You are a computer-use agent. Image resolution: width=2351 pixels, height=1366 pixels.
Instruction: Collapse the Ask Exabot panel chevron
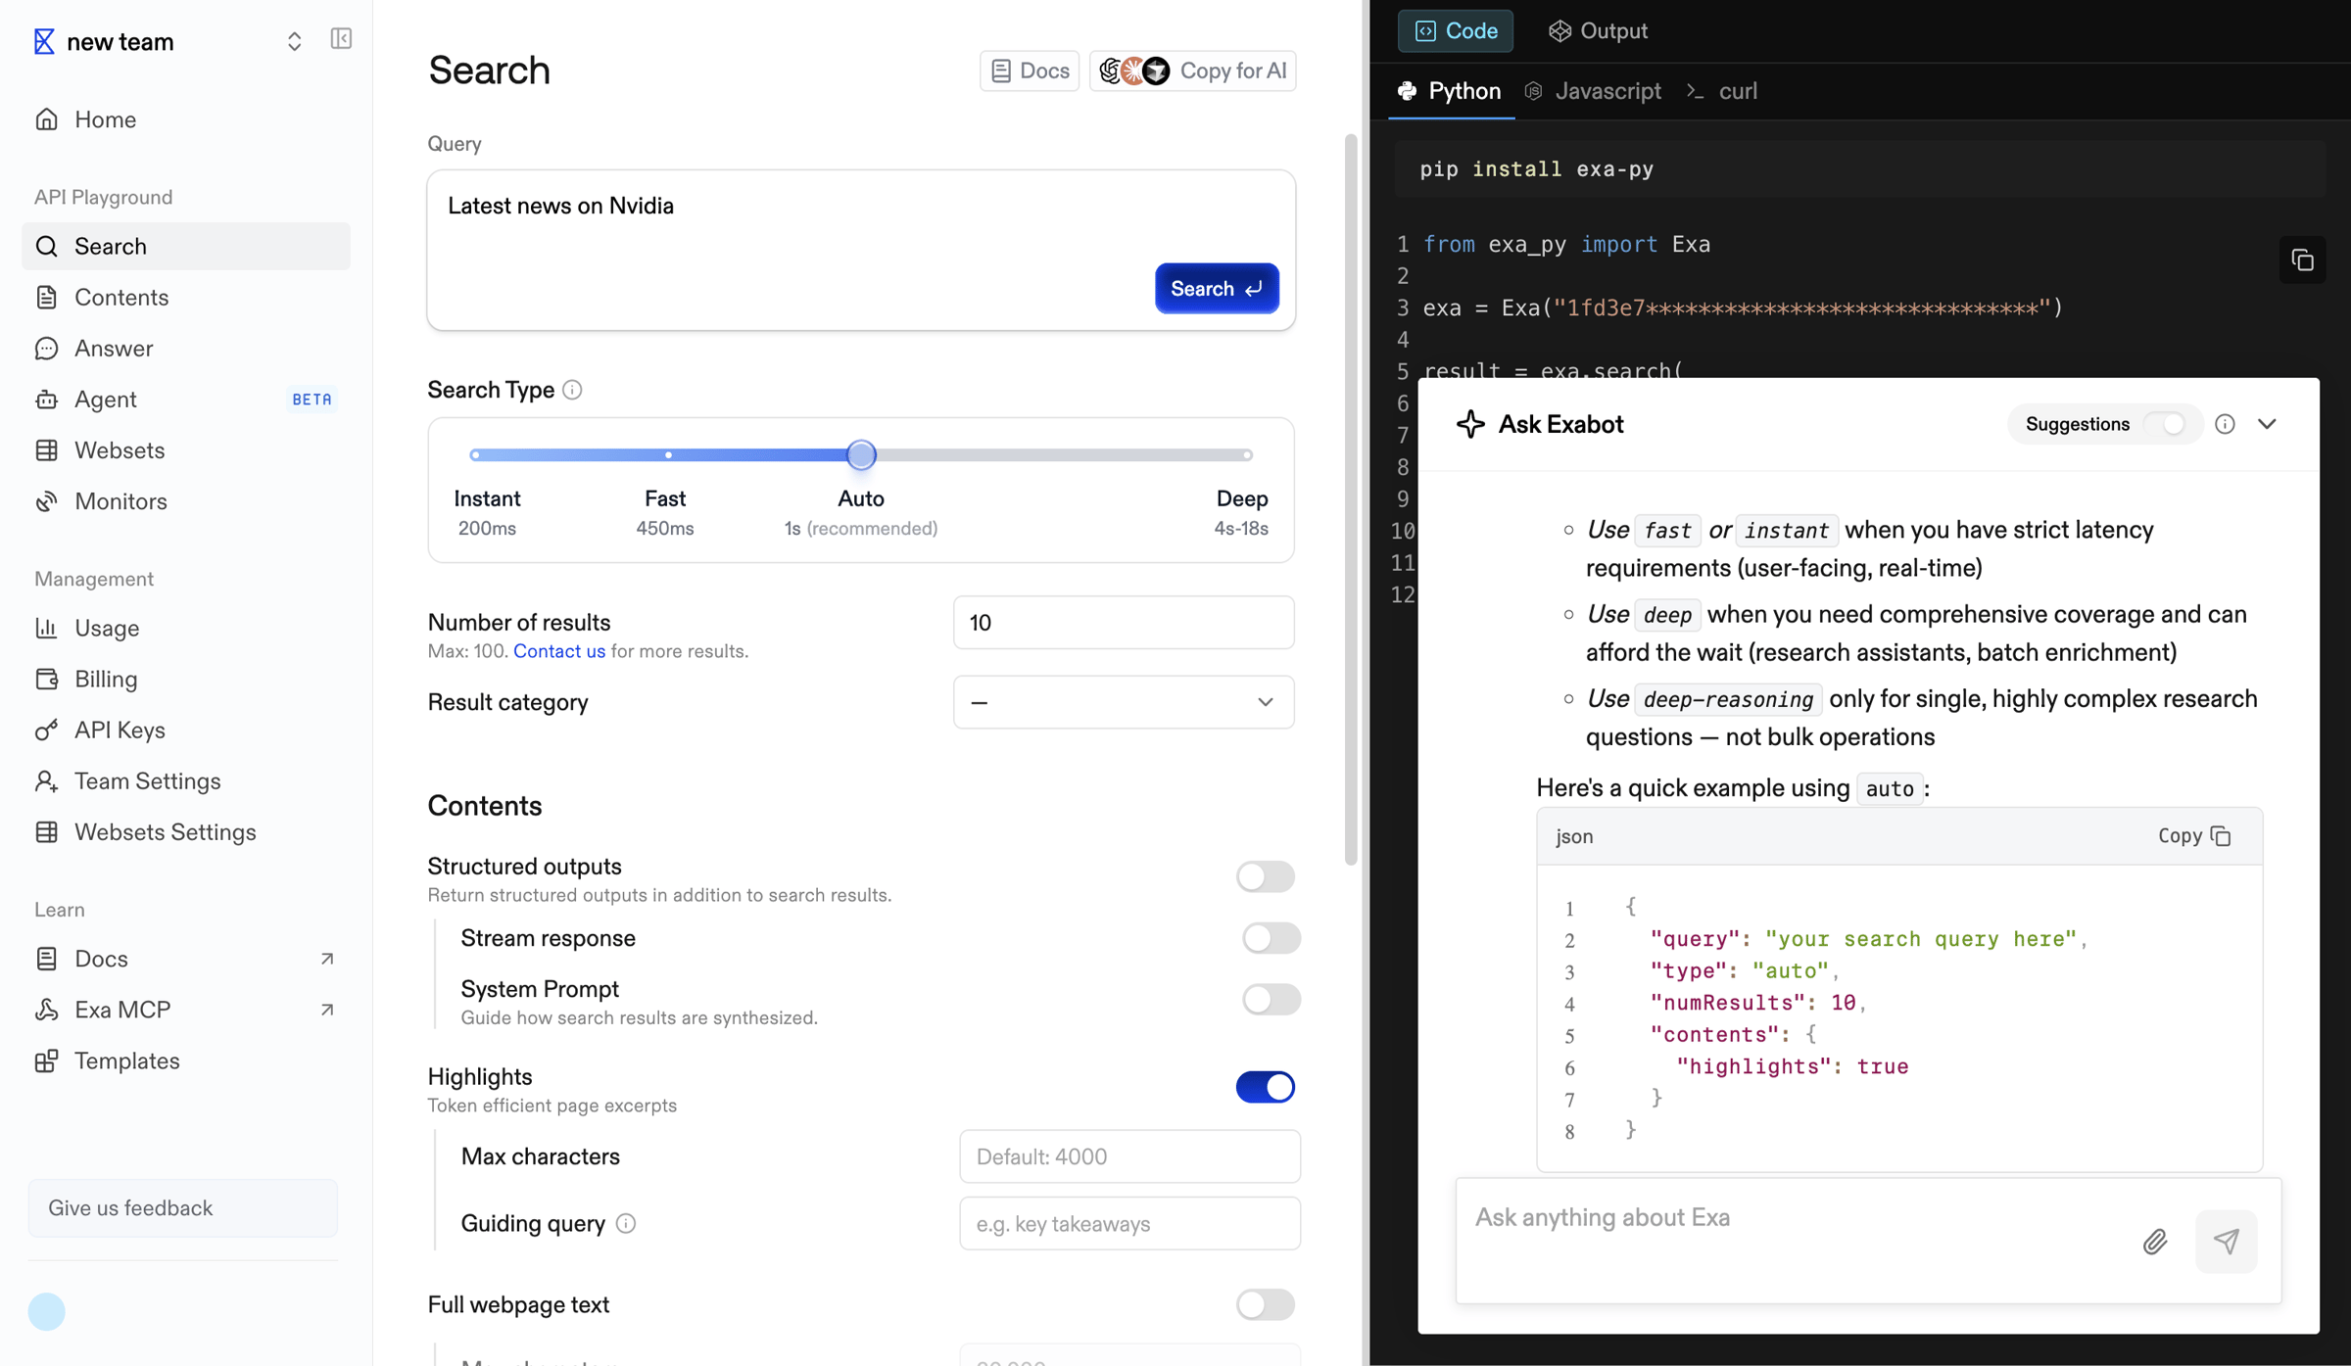tap(2267, 424)
